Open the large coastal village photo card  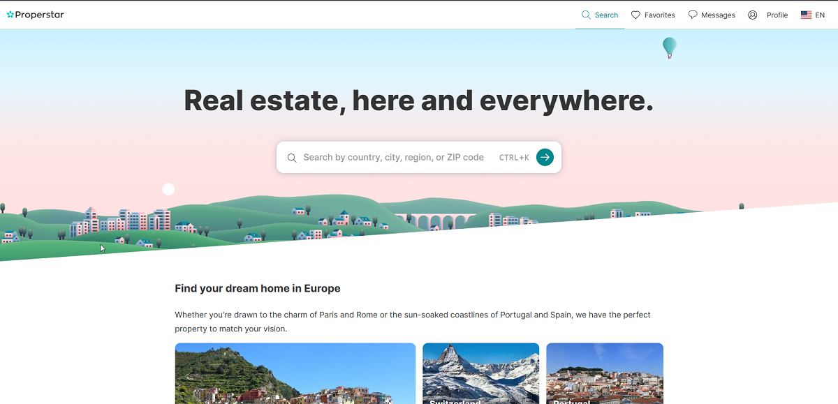(x=295, y=373)
